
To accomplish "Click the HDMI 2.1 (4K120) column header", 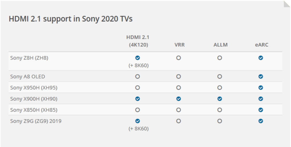I will [138, 41].
